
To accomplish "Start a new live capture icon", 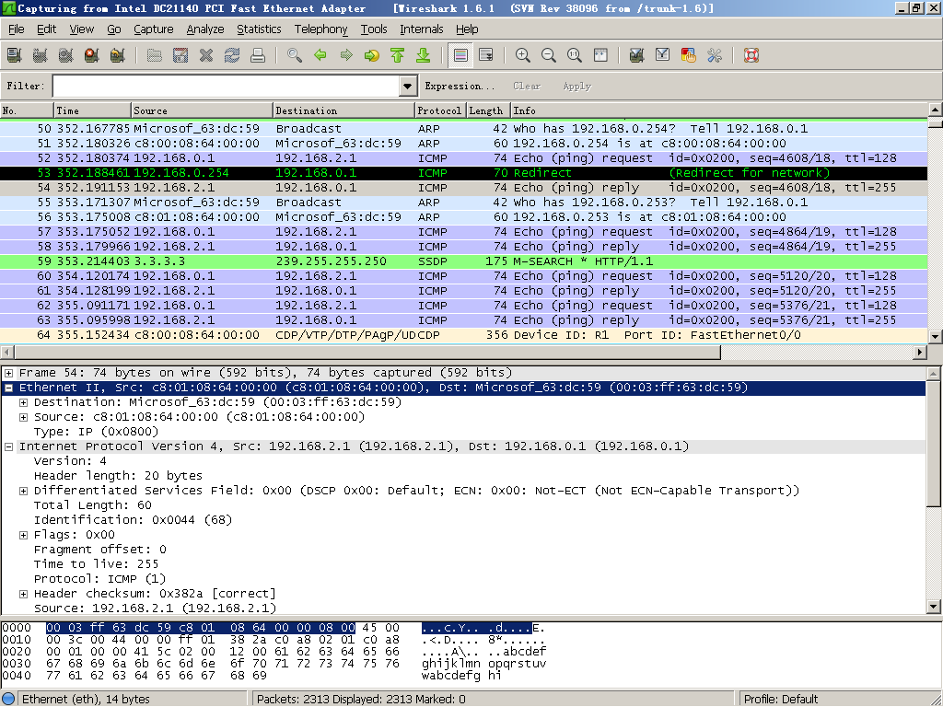I will click(x=65, y=55).
